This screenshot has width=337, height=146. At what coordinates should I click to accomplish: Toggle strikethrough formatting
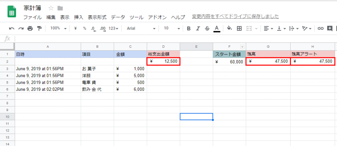(207, 28)
